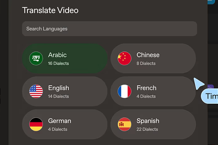
Task: Click the China flag icon
Action: (124, 59)
